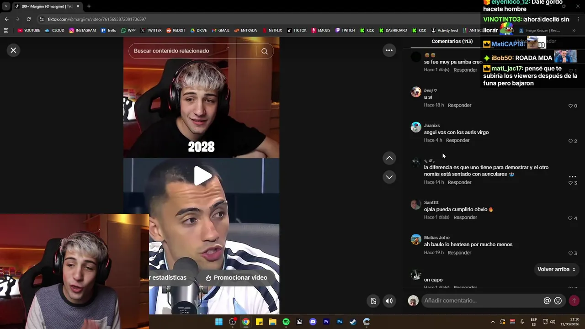Click Promocionar video button
Image resolution: width=585 pixels, height=329 pixels.
coord(236,278)
